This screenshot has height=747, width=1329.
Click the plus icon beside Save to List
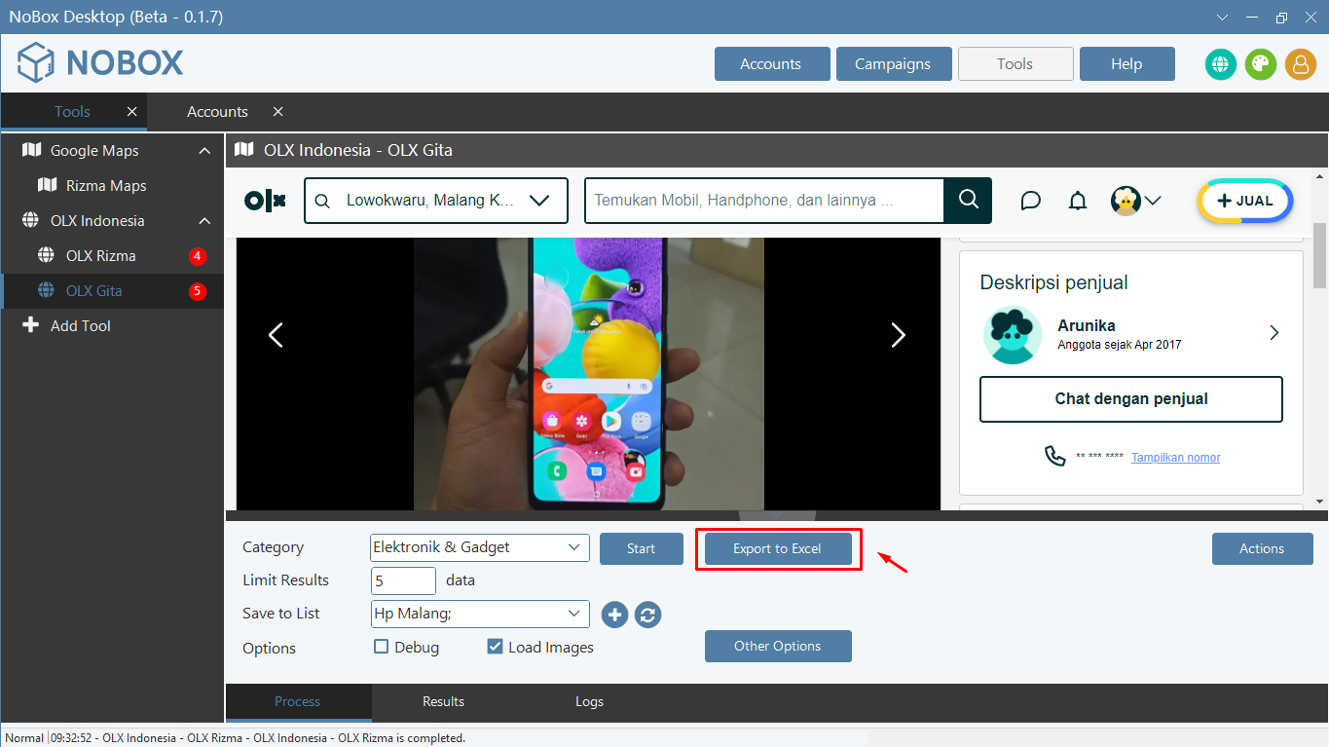[614, 615]
